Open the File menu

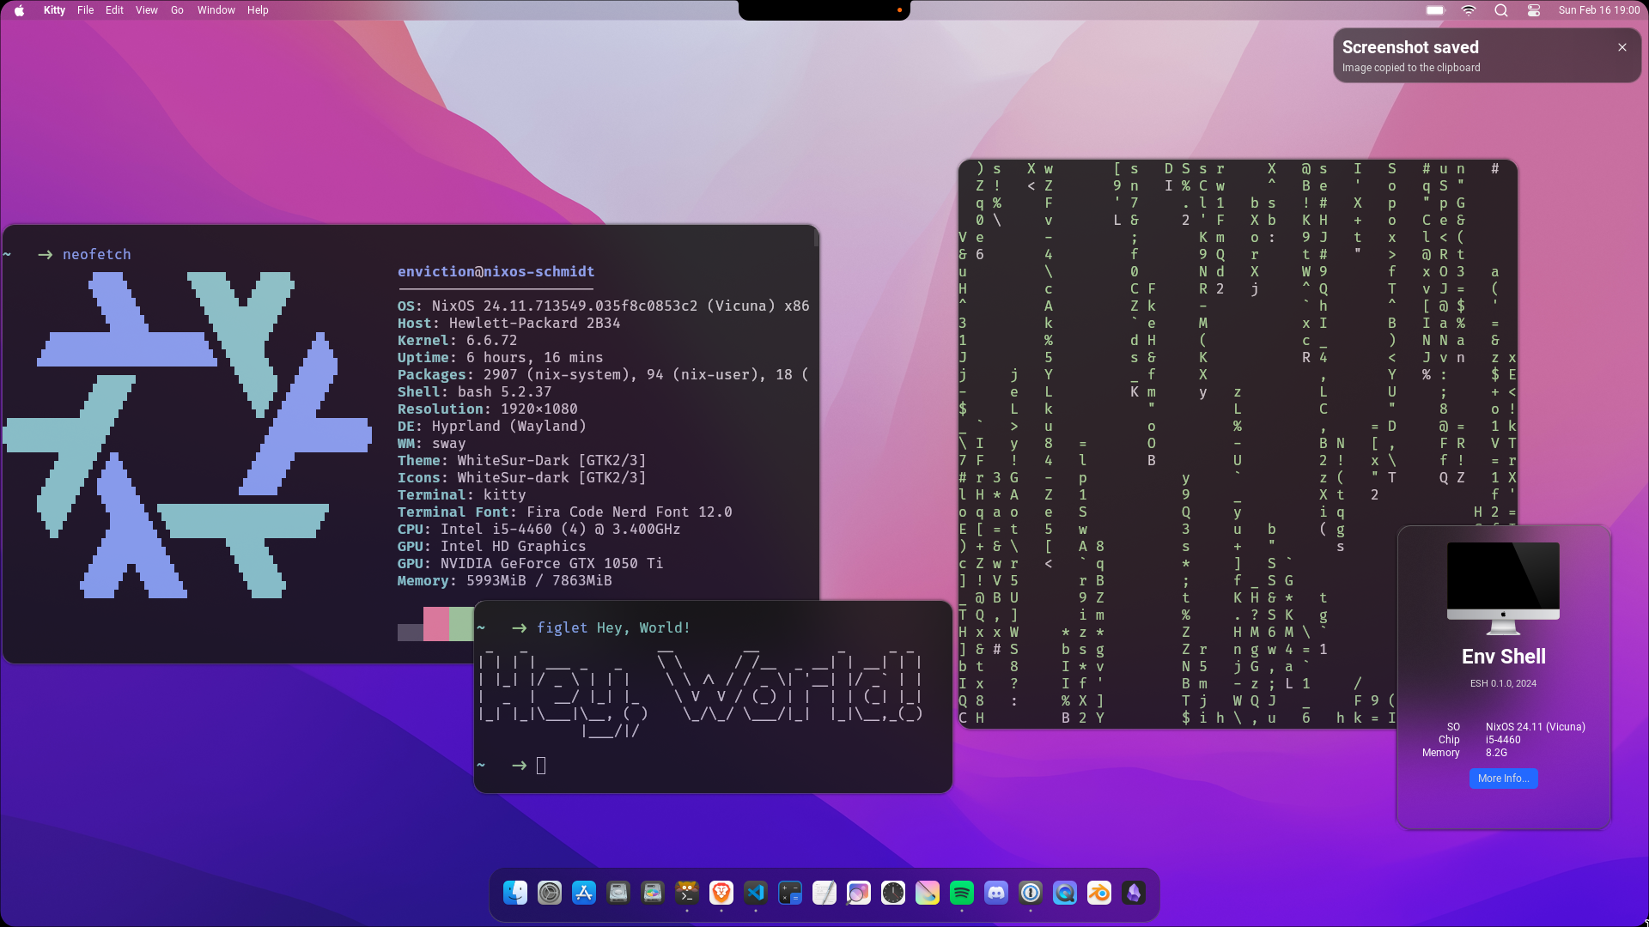85,10
